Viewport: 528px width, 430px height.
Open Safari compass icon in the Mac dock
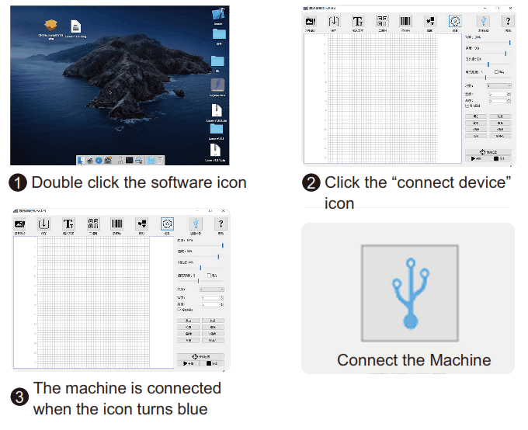coord(99,161)
